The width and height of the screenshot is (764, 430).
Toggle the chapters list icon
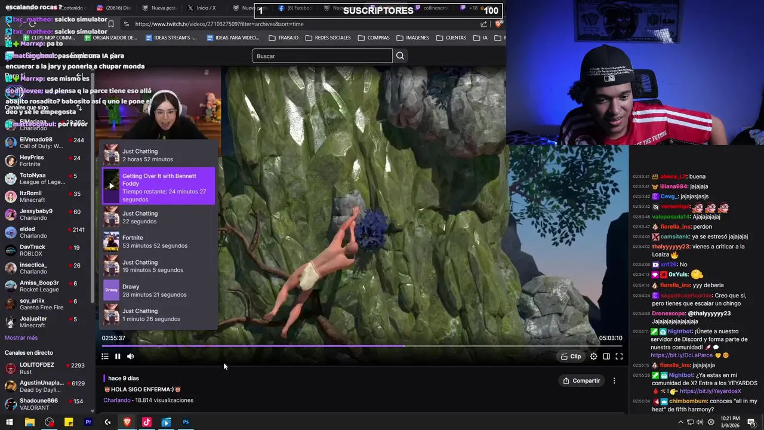(105, 357)
